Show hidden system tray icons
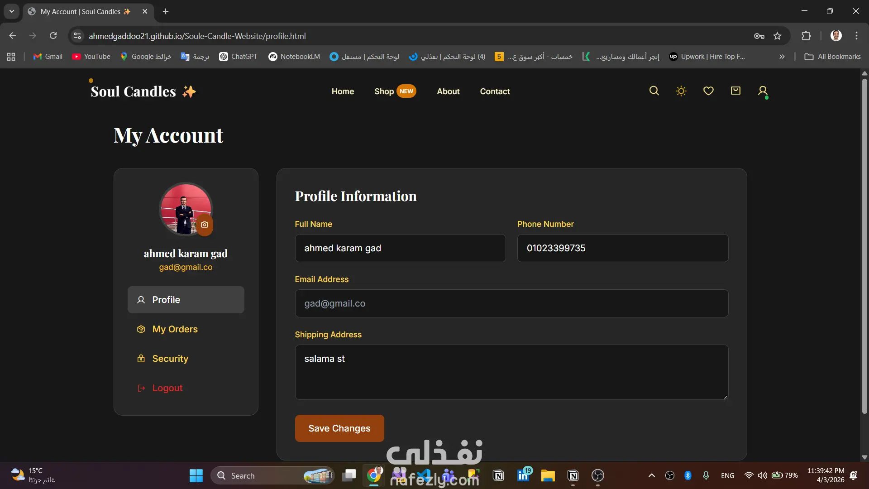 (x=651, y=475)
